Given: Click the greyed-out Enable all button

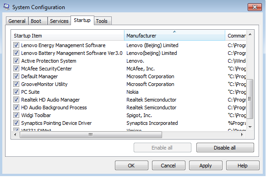Looking at the screenshot, I should click(x=163, y=148).
